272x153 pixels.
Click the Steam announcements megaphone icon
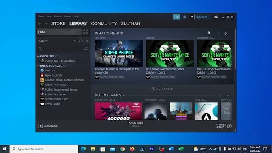click(177, 17)
